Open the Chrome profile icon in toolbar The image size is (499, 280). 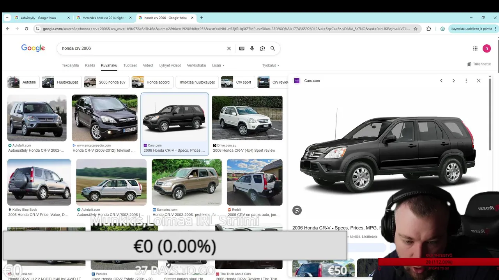click(442, 29)
